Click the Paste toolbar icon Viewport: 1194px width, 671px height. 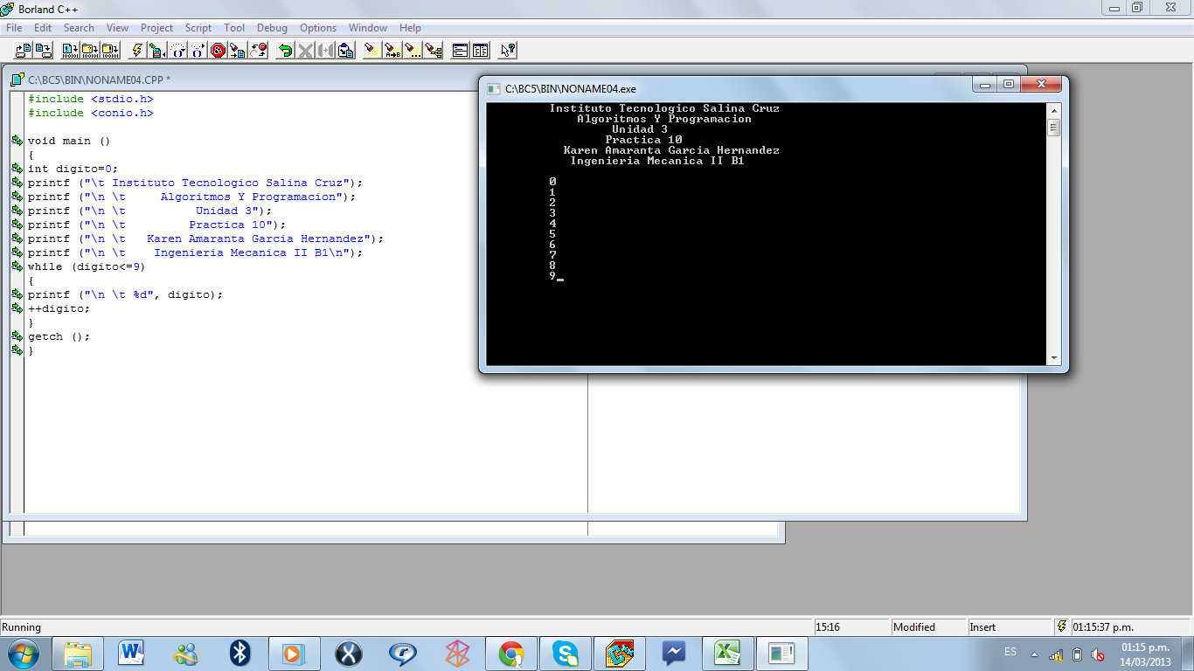pos(344,50)
